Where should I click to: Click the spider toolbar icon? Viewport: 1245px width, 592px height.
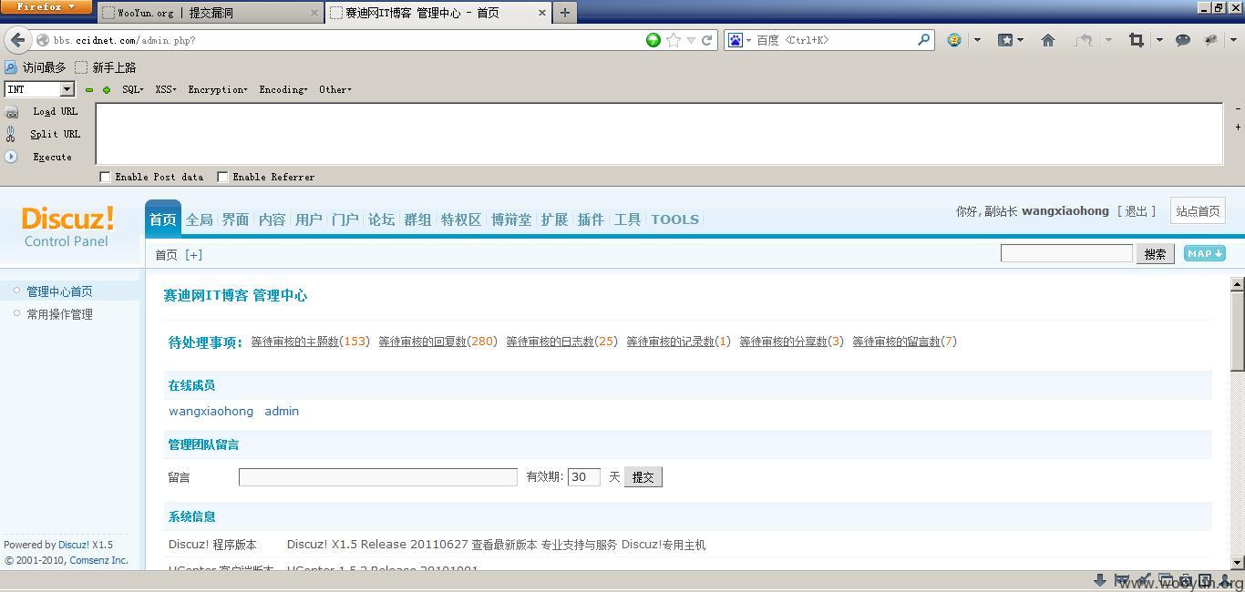tap(1211, 40)
